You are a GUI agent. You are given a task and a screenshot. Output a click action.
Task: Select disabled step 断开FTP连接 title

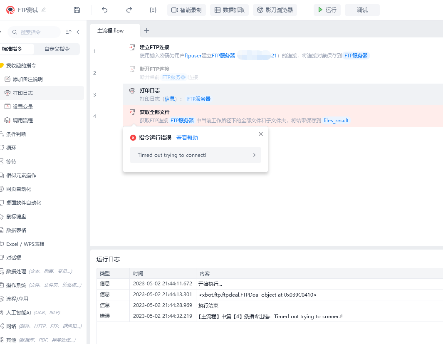click(155, 69)
